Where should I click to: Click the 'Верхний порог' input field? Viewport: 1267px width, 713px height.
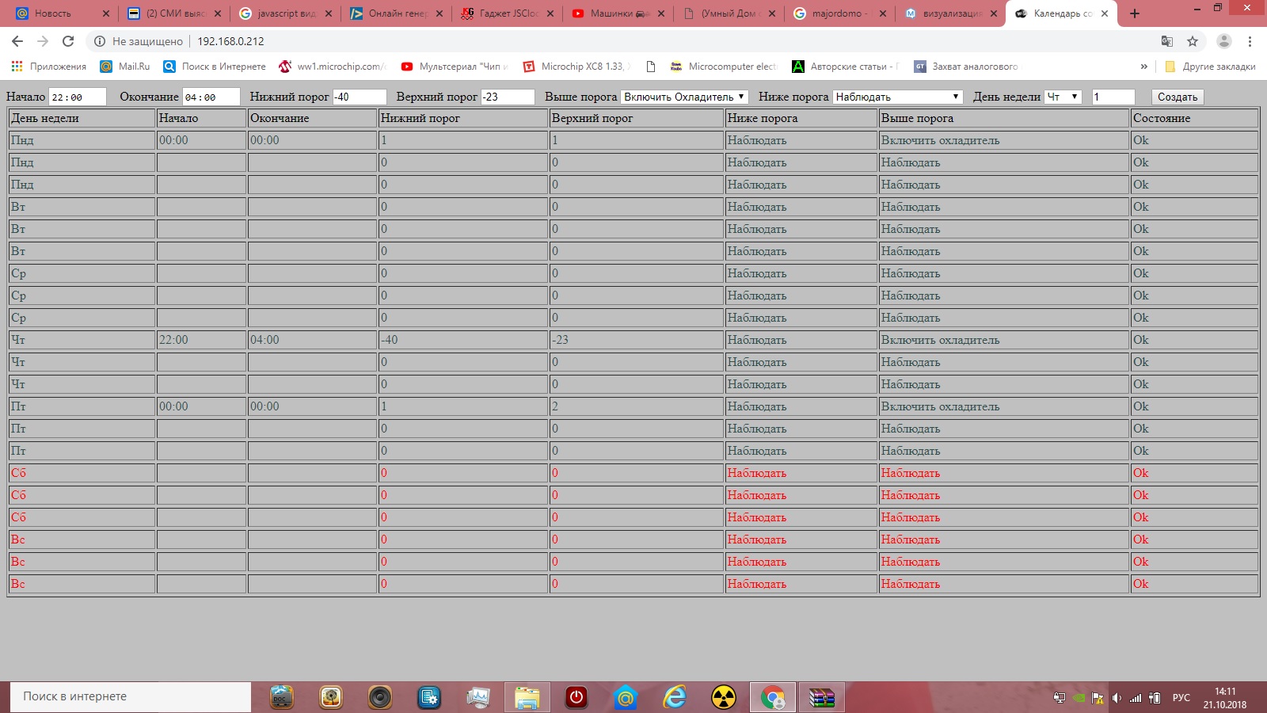tap(508, 97)
